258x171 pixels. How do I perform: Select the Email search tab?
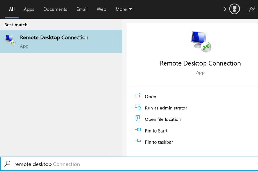82,9
